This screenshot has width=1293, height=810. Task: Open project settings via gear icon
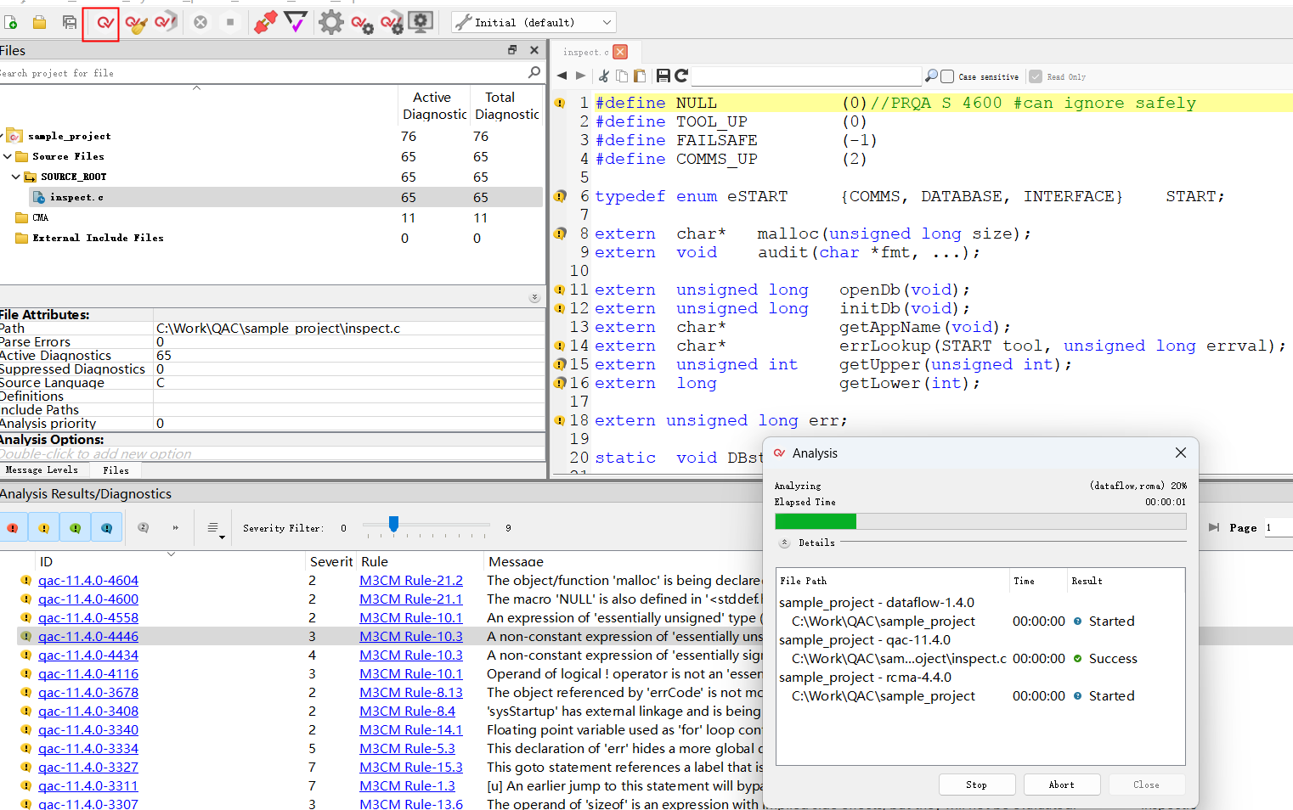coord(330,23)
